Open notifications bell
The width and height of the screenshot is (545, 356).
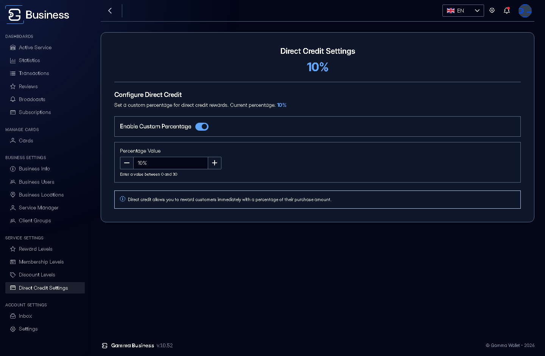coord(507,11)
